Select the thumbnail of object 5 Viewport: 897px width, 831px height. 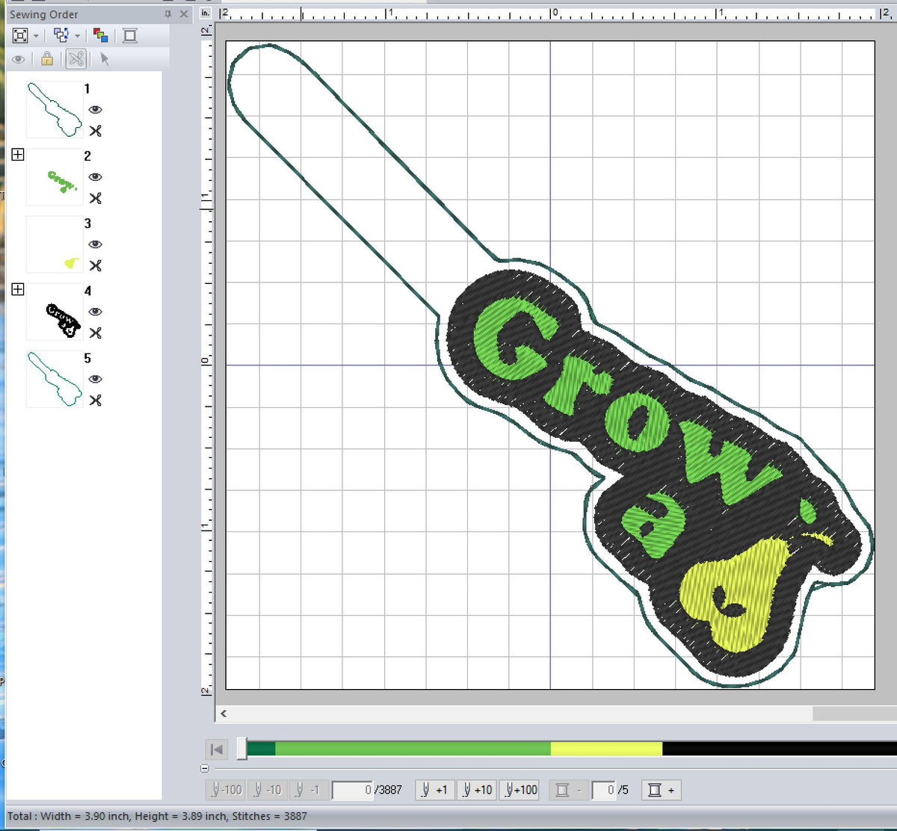coord(54,379)
